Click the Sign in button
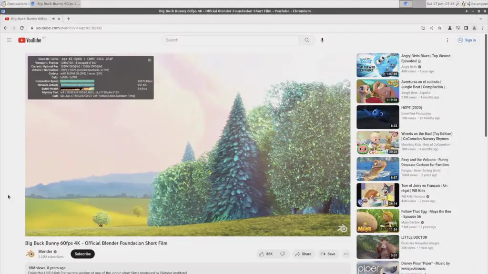This screenshot has width=488, height=274. click(x=467, y=40)
